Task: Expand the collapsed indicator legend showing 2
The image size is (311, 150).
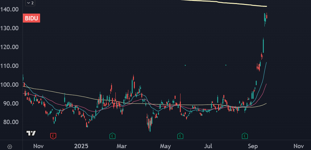Action: pos(30,3)
